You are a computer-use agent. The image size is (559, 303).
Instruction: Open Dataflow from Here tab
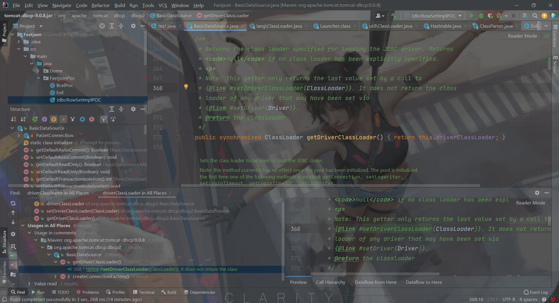(376, 282)
